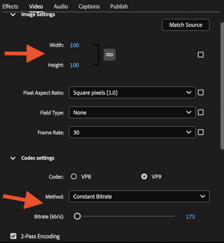This screenshot has height=243, width=224.
Task: Collapse the Image Settings section chevron
Action: pos(13,15)
